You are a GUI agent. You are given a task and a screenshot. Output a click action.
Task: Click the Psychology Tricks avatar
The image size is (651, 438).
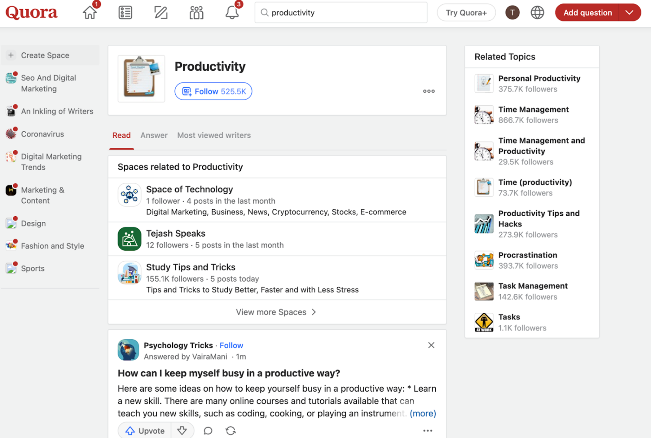coord(128,350)
